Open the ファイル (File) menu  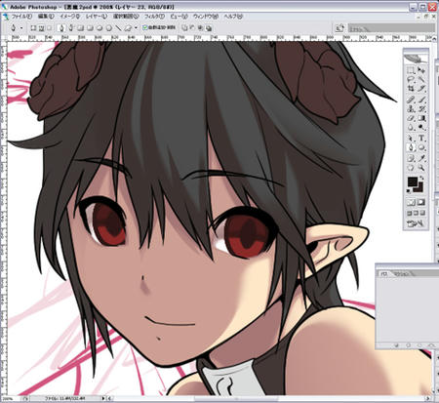pos(21,17)
